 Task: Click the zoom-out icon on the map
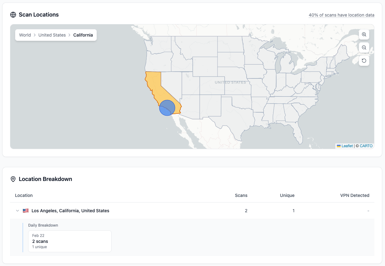(364, 48)
